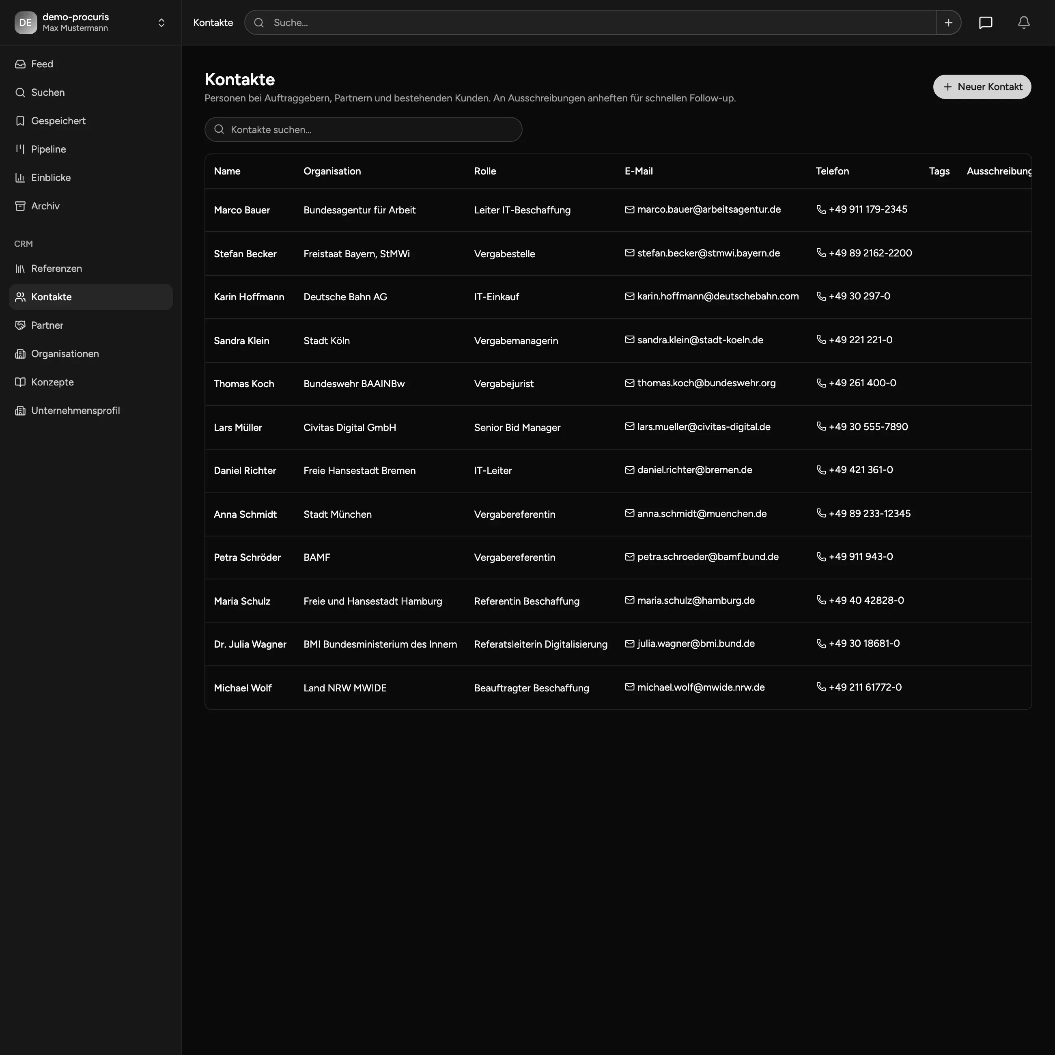Click the Tags column header

point(939,171)
